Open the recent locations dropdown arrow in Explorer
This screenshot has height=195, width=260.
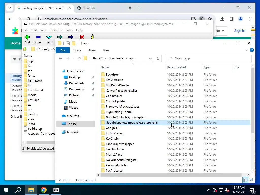(x=74, y=58)
